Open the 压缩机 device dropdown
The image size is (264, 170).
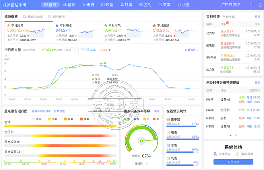[x=141, y=163]
